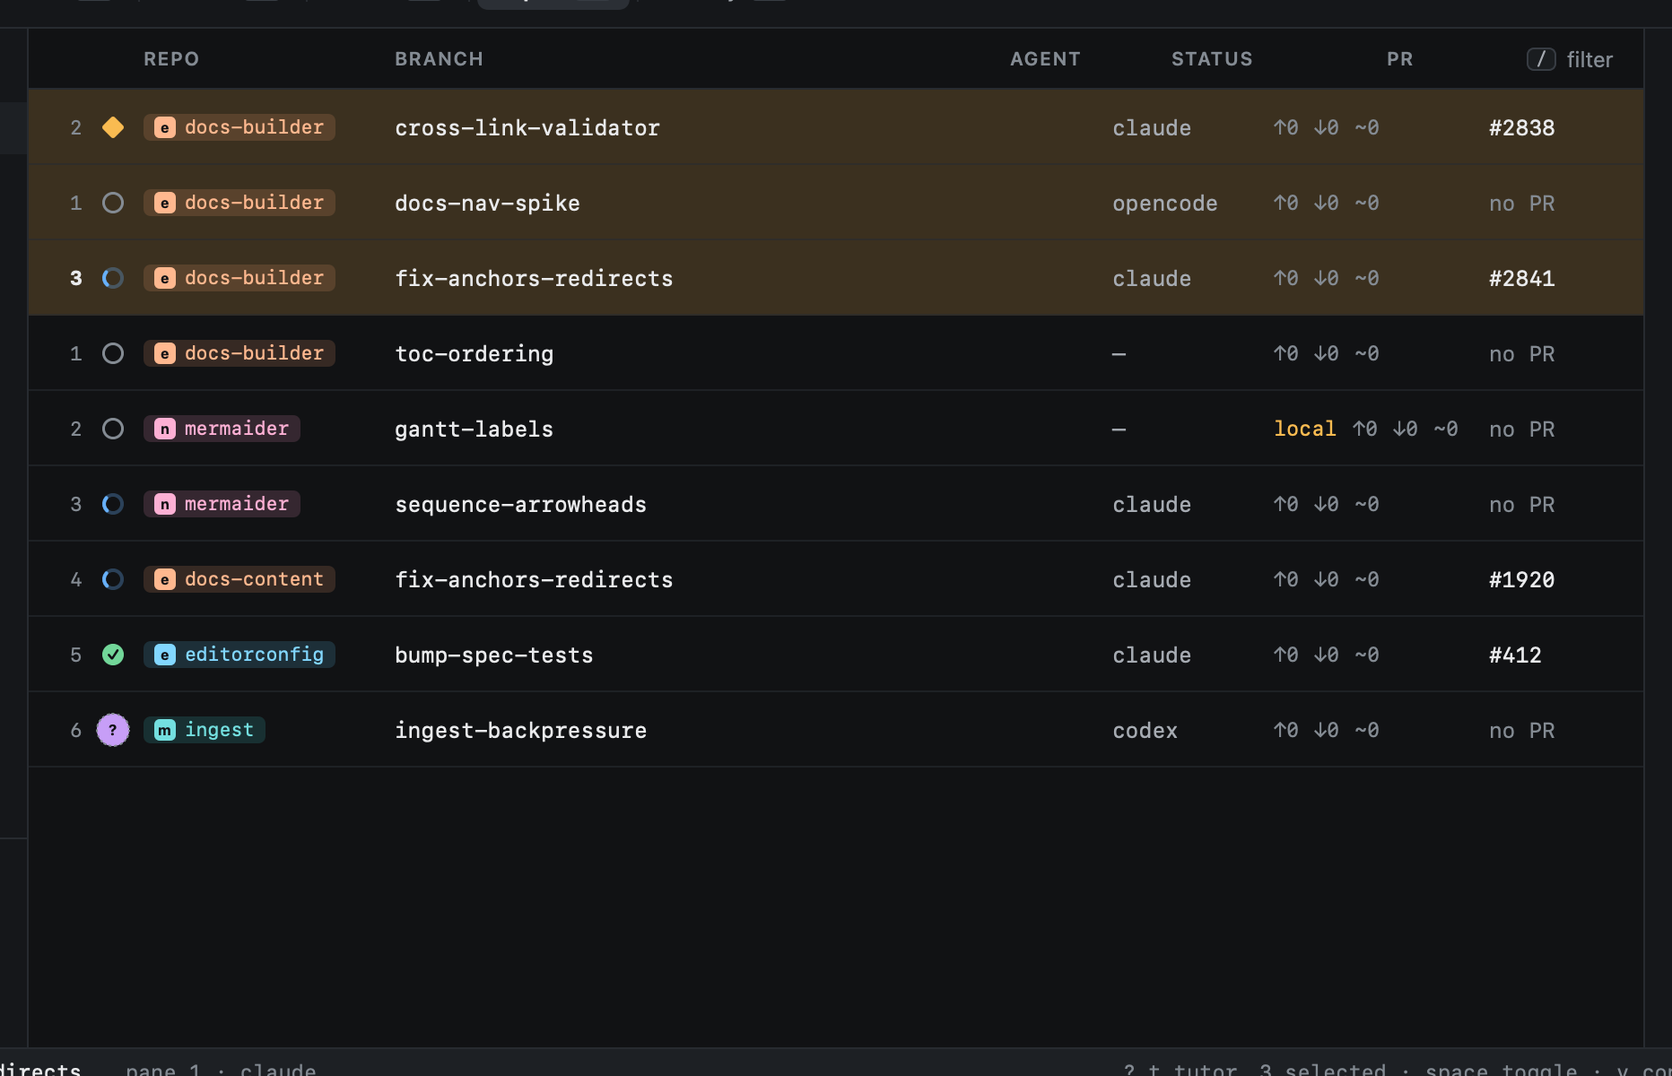Click the mermaider repo tag on sequence-arrowheads row

pos(222,504)
